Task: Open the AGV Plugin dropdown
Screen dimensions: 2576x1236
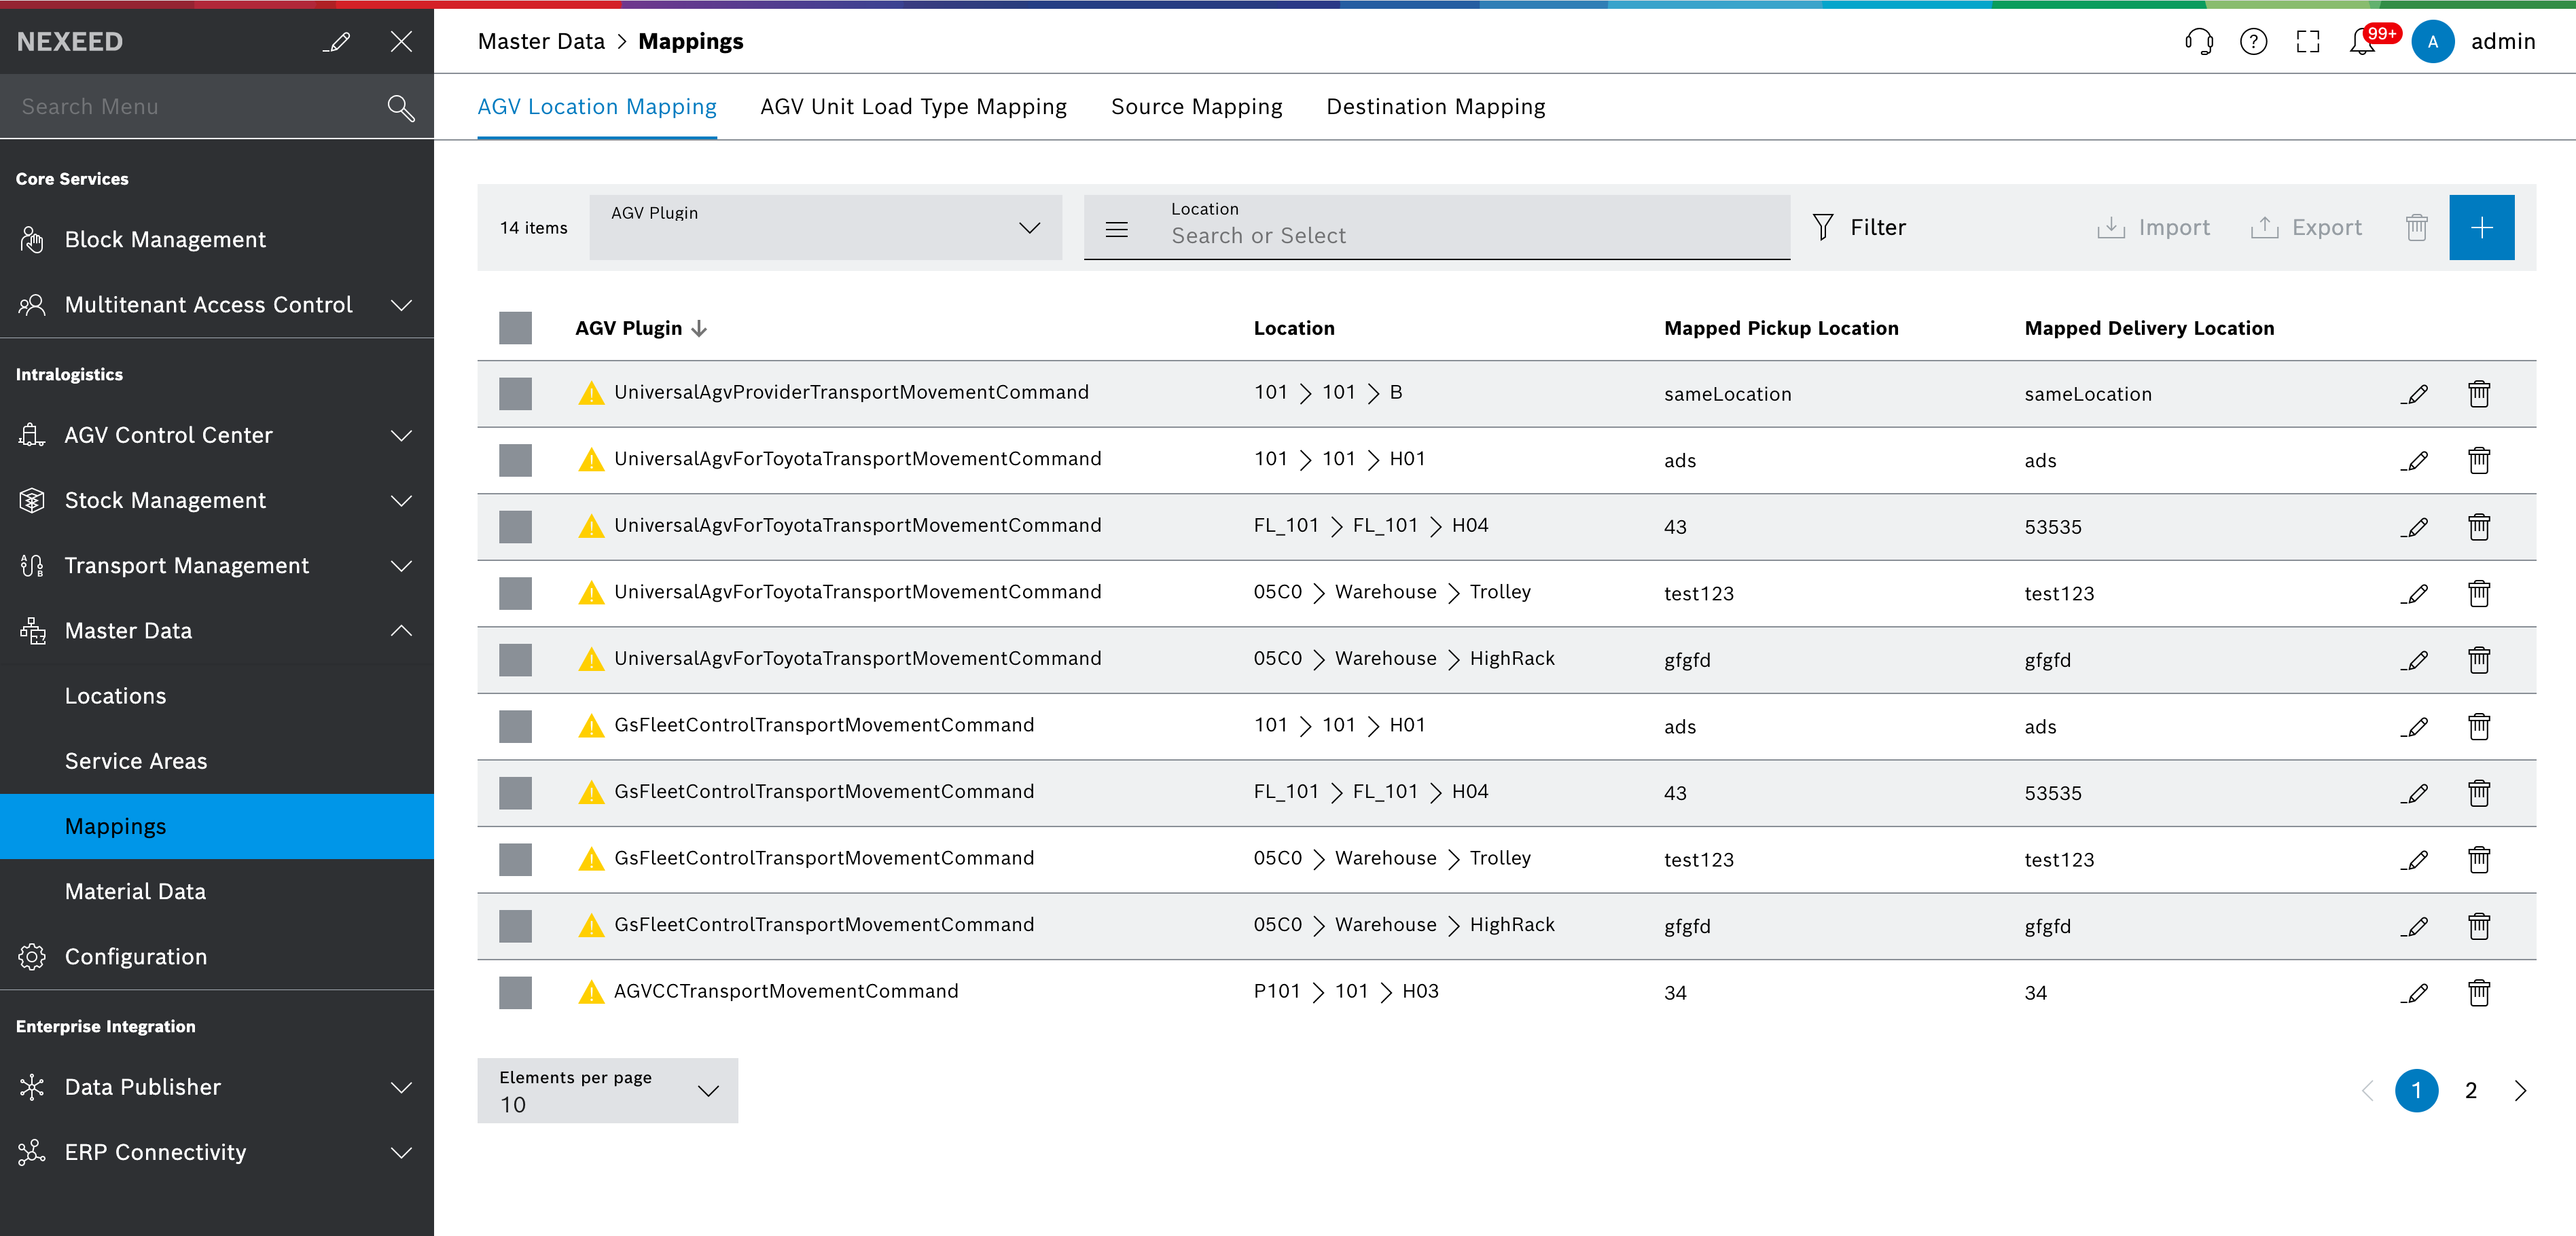Action: point(825,227)
